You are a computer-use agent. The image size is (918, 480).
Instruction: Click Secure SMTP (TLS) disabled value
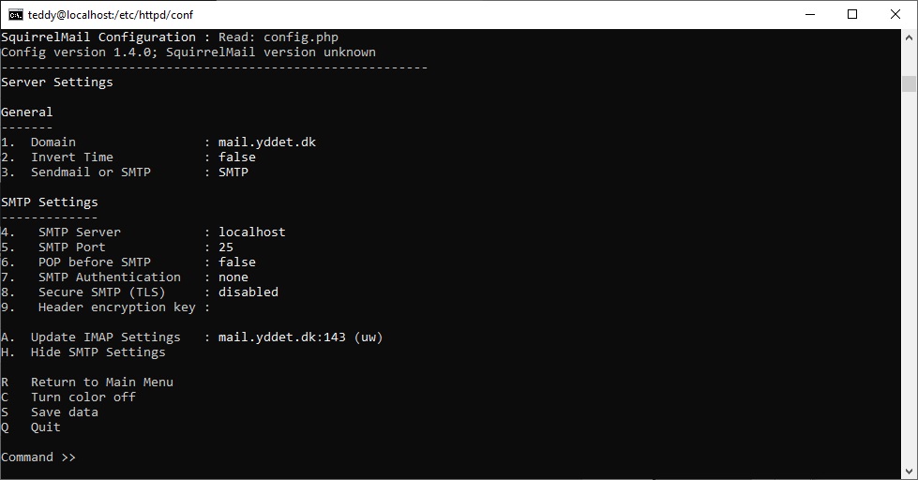pyautogui.click(x=248, y=292)
